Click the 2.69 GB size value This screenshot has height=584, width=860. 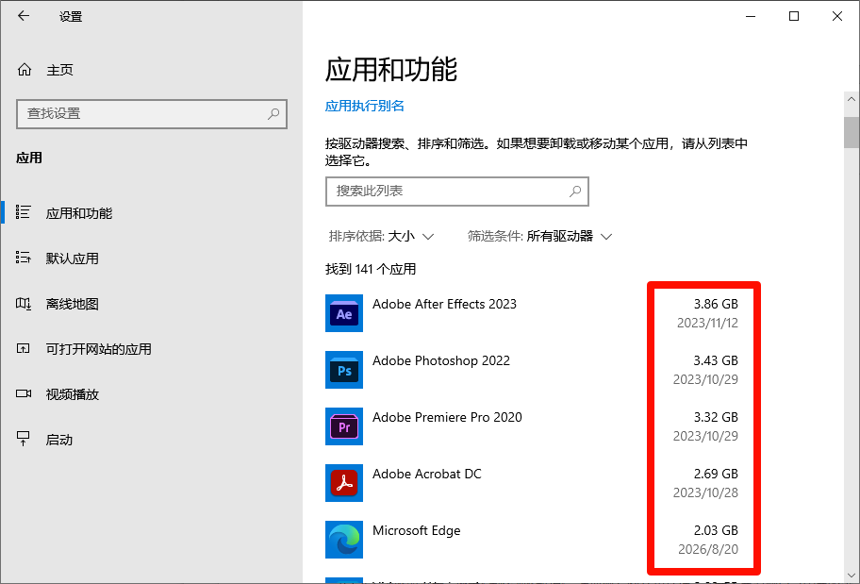[x=716, y=474]
